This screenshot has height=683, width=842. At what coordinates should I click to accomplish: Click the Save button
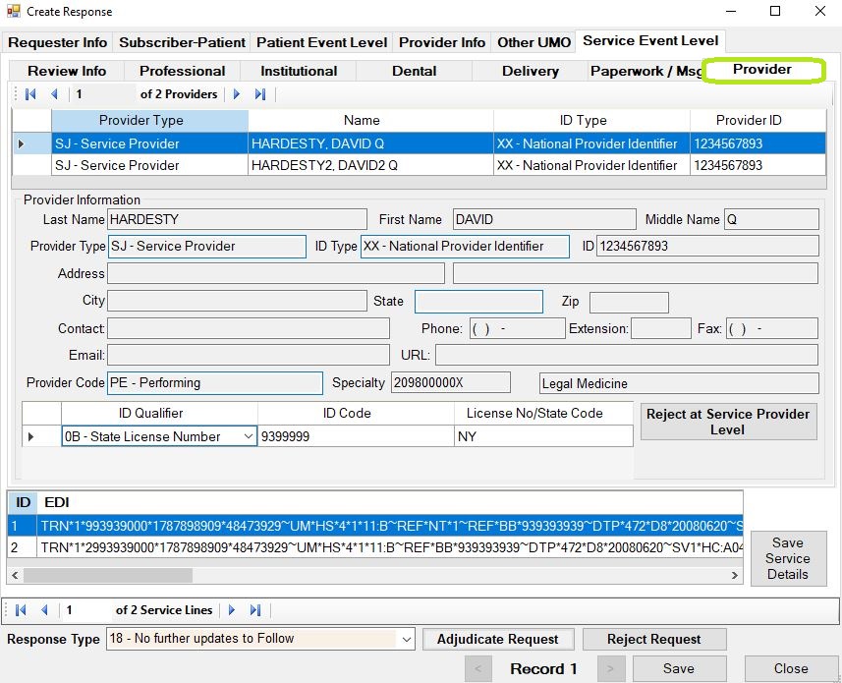(x=678, y=668)
